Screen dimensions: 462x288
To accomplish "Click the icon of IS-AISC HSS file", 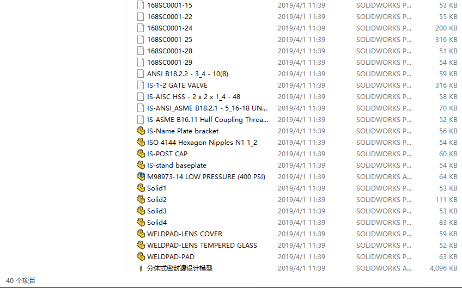I will pyautogui.click(x=141, y=96).
